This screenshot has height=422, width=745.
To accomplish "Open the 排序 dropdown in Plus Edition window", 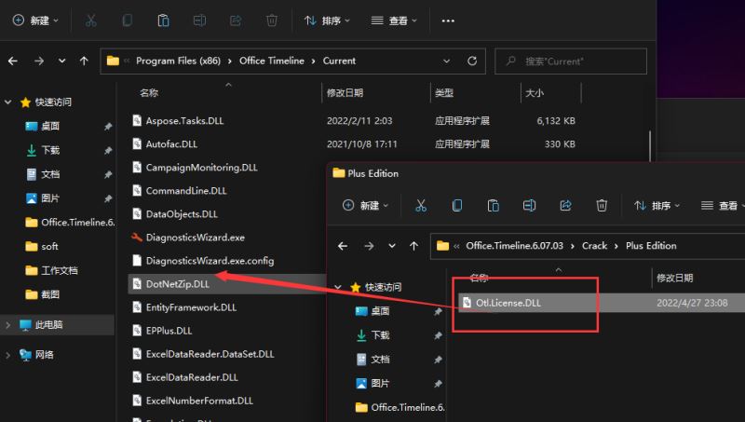I will click(x=657, y=205).
